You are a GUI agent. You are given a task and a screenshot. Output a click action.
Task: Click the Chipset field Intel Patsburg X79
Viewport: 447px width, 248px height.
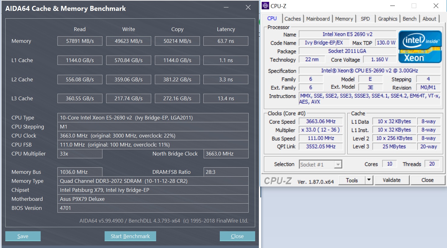click(153, 190)
